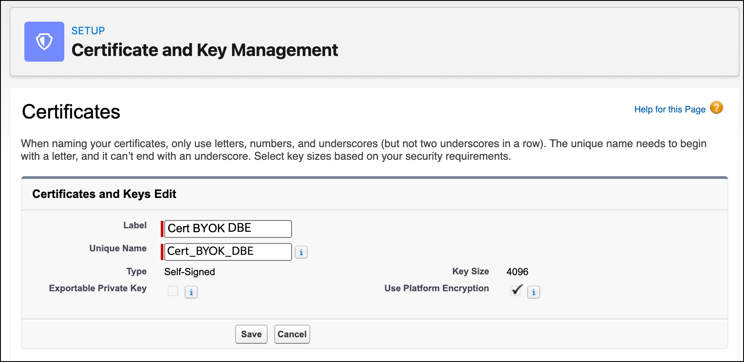Save the certificate settings

(x=251, y=334)
